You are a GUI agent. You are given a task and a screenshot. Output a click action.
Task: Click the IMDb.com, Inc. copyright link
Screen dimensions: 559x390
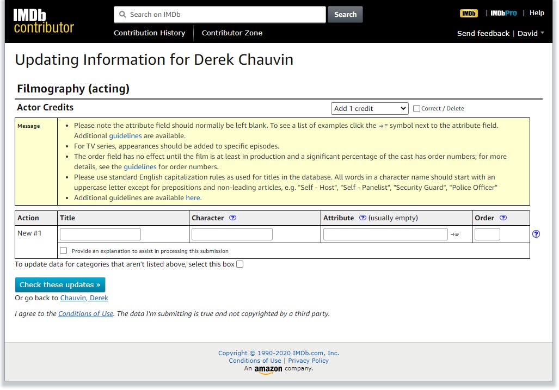tap(279, 353)
